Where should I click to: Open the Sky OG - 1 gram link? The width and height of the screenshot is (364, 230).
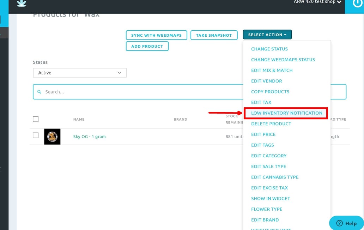click(x=89, y=137)
